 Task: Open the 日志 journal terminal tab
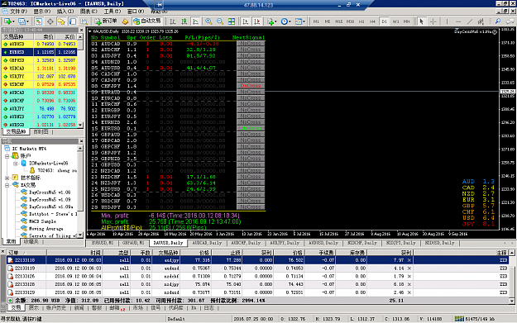(208, 308)
